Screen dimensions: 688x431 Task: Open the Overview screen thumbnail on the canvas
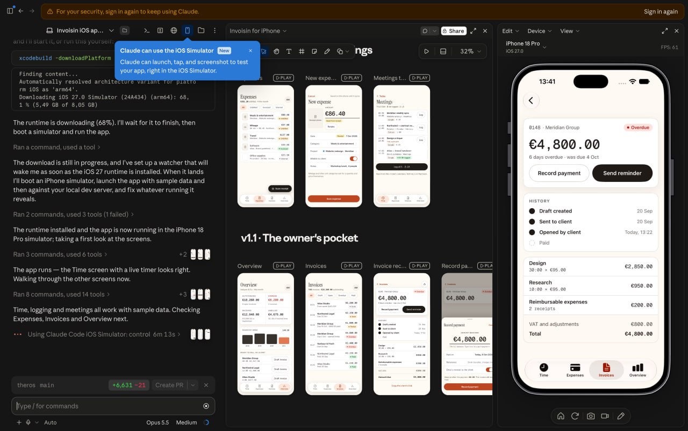tap(266, 334)
